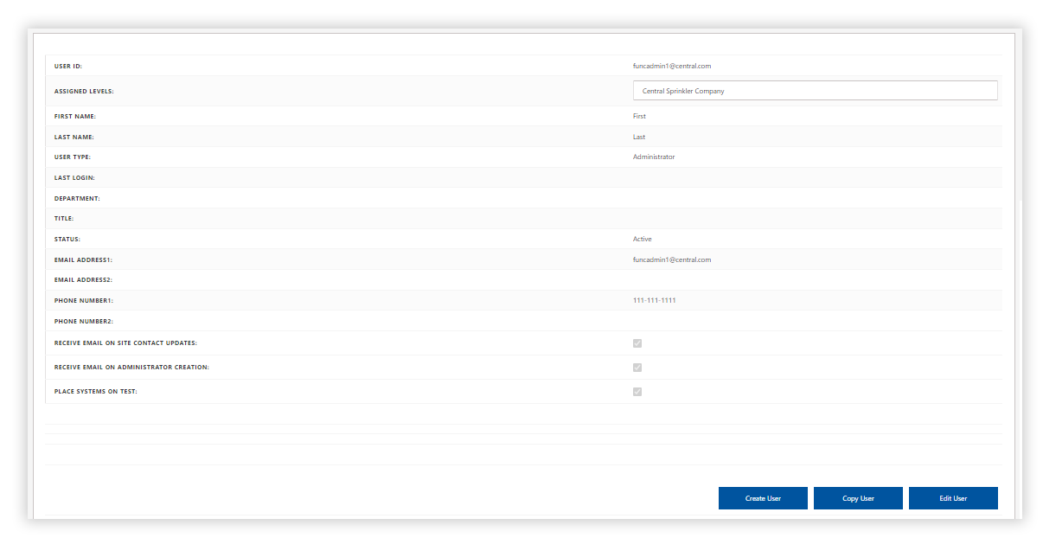This screenshot has height=557, width=1043.
Task: Click the DEPARTMENT row label
Action: pos(77,198)
